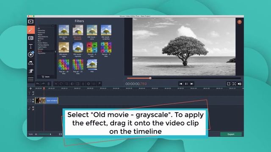Viewport: 271px width, 152px height.
Task: Open Clip properties gear icon
Action: point(88,84)
